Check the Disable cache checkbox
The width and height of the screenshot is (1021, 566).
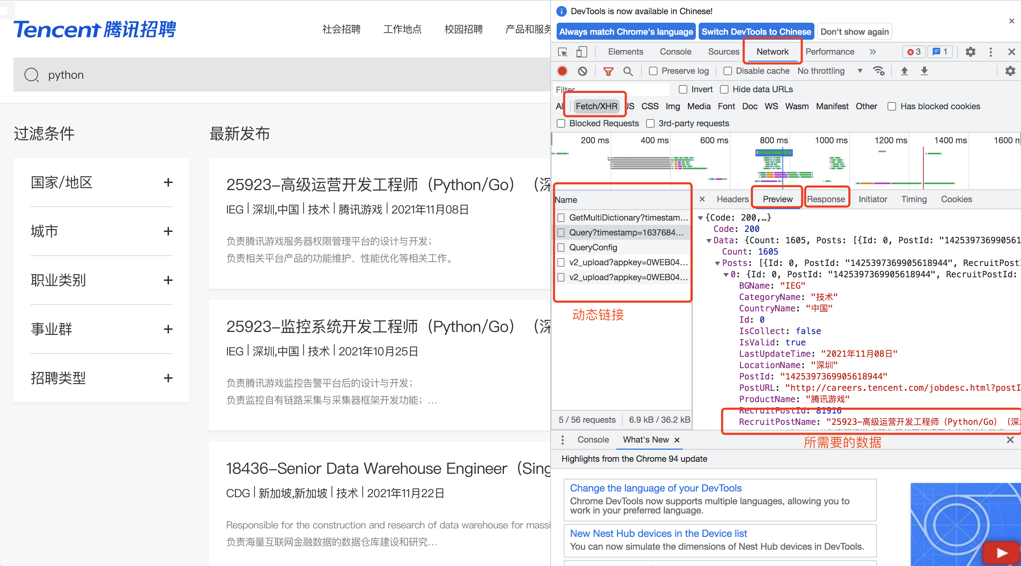727,71
